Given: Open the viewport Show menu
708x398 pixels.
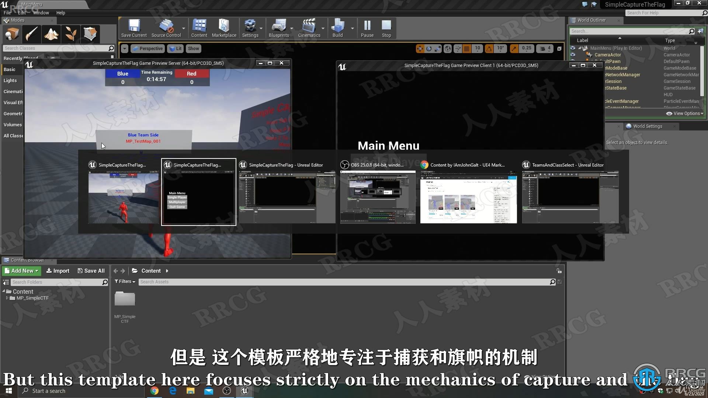Looking at the screenshot, I should click(193, 49).
